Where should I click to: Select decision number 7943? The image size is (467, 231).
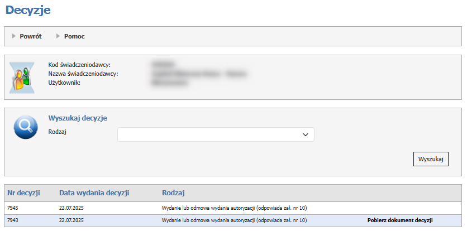tap(13, 220)
